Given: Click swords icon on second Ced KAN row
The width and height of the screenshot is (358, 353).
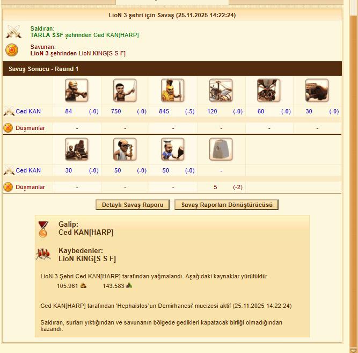Looking at the screenshot, I should (9, 170).
